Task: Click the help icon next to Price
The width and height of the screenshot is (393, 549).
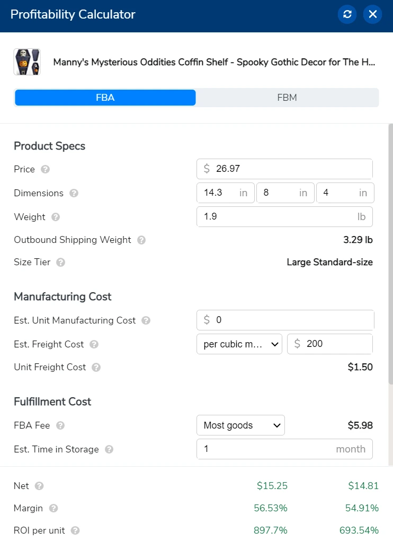Action: click(46, 170)
